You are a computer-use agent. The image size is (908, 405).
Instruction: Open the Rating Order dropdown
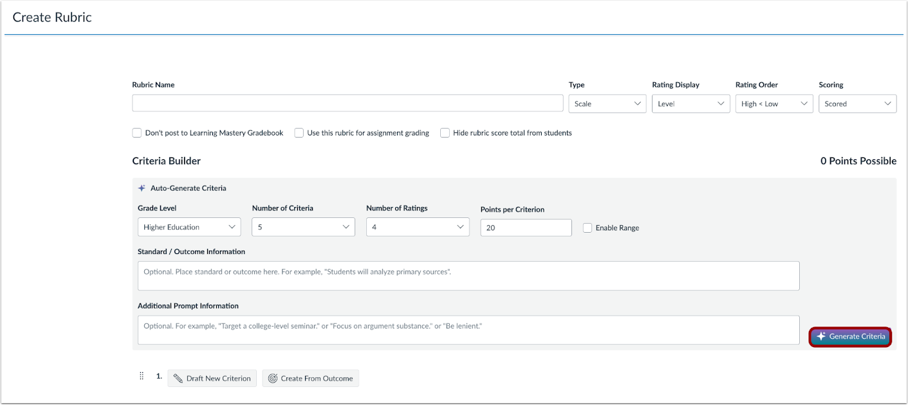[774, 104]
